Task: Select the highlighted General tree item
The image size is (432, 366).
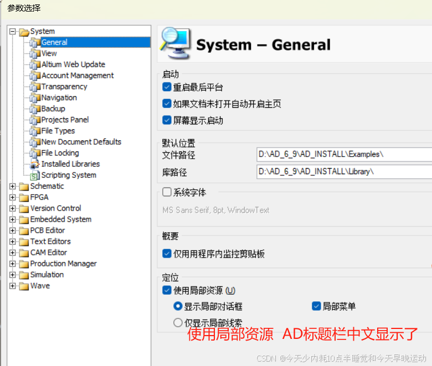Action: (95, 43)
